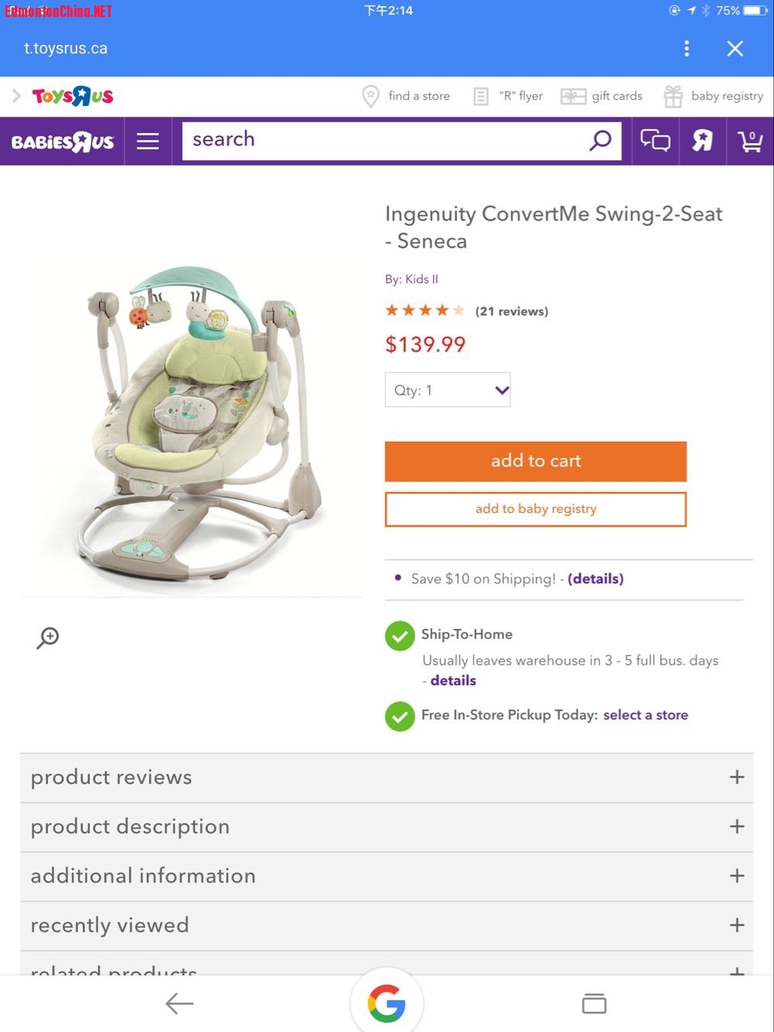The image size is (774, 1032).
Task: Open the shopping cart icon
Action: point(750,140)
